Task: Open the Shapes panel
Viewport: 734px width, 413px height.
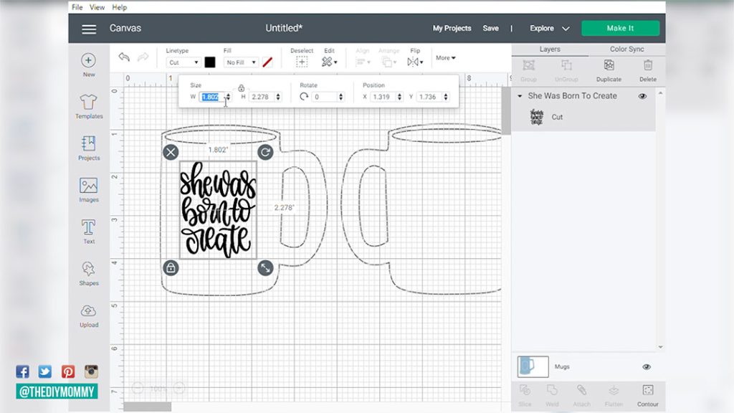Action: (88, 273)
